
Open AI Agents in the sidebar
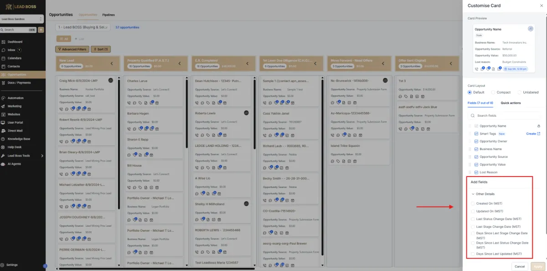[x=14, y=163]
